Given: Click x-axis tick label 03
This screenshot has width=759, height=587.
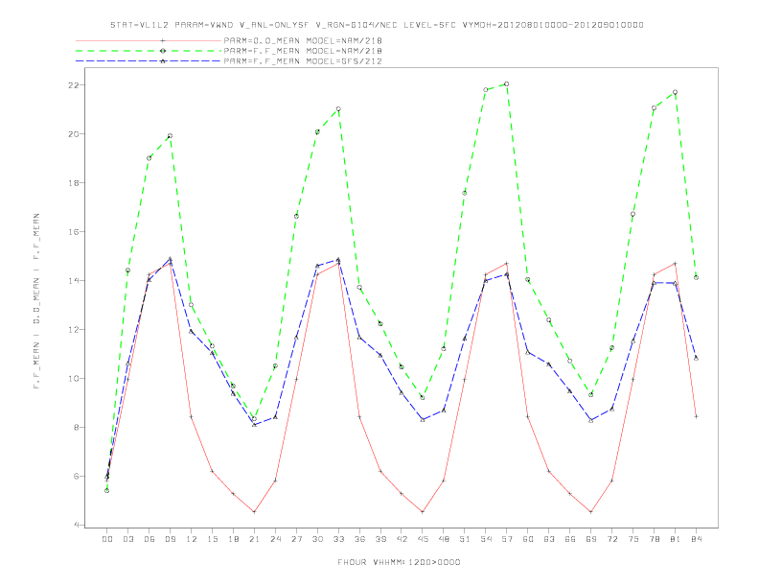Looking at the screenshot, I should pos(128,539).
